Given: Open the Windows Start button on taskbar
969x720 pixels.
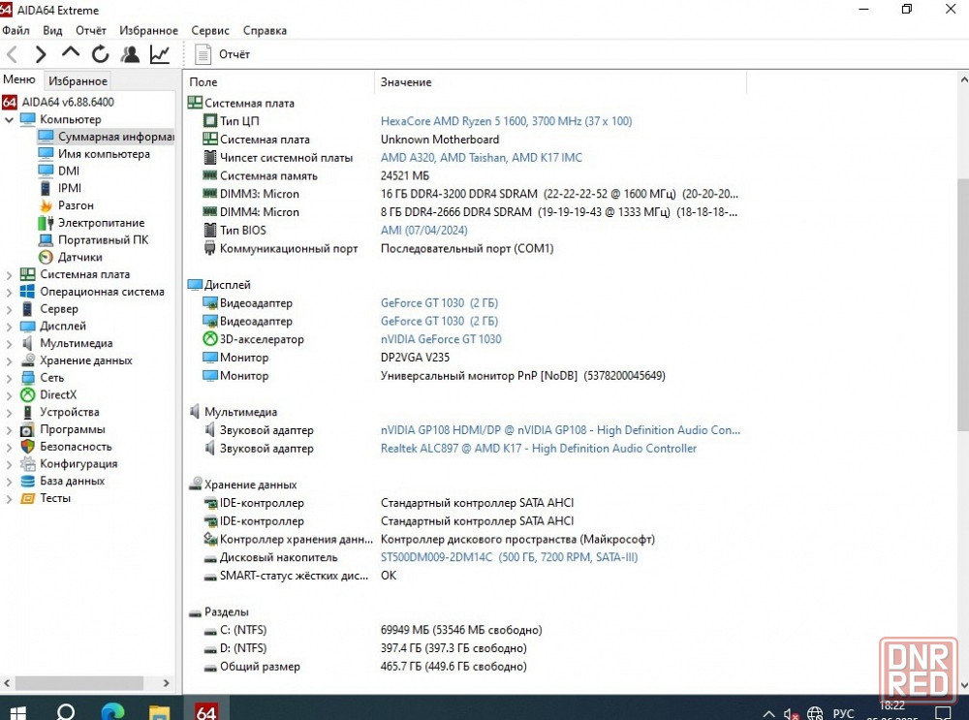Looking at the screenshot, I should pyautogui.click(x=16, y=713).
